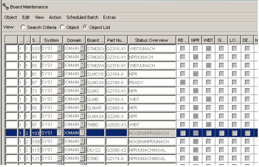Open the Edit menu
Viewport: 259px width, 167px height.
click(x=26, y=17)
